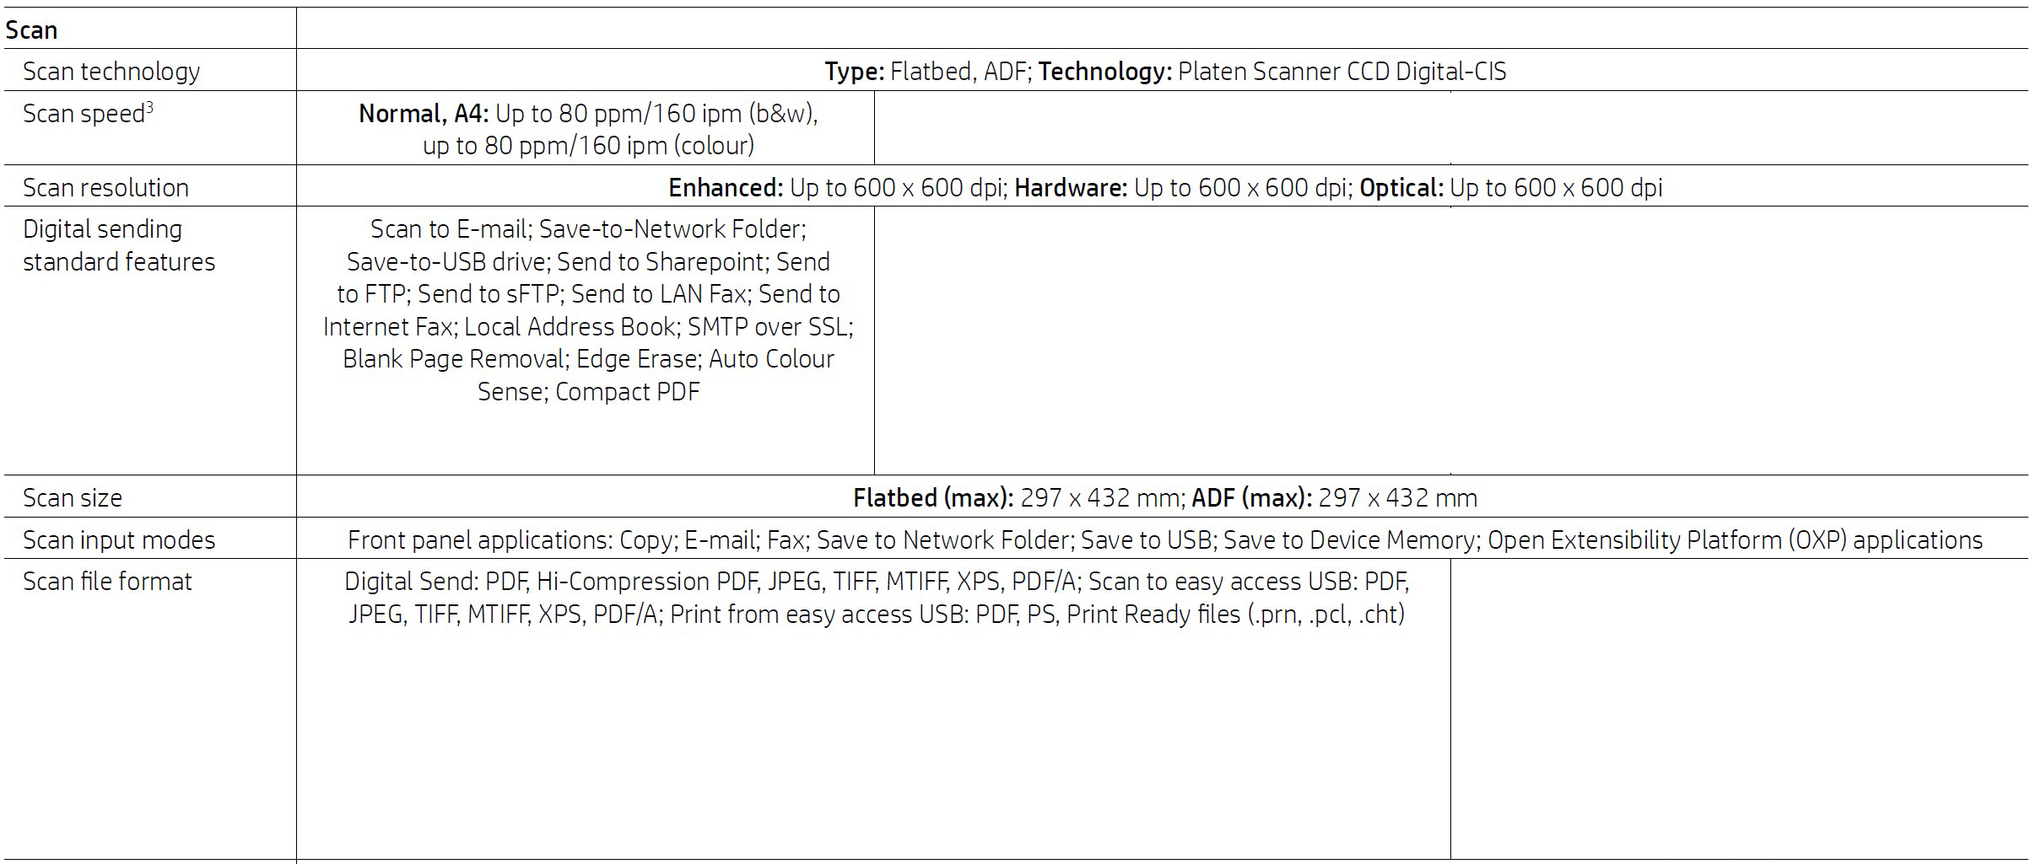Click the 'Type:' bold text in Scan technology

coord(854,72)
